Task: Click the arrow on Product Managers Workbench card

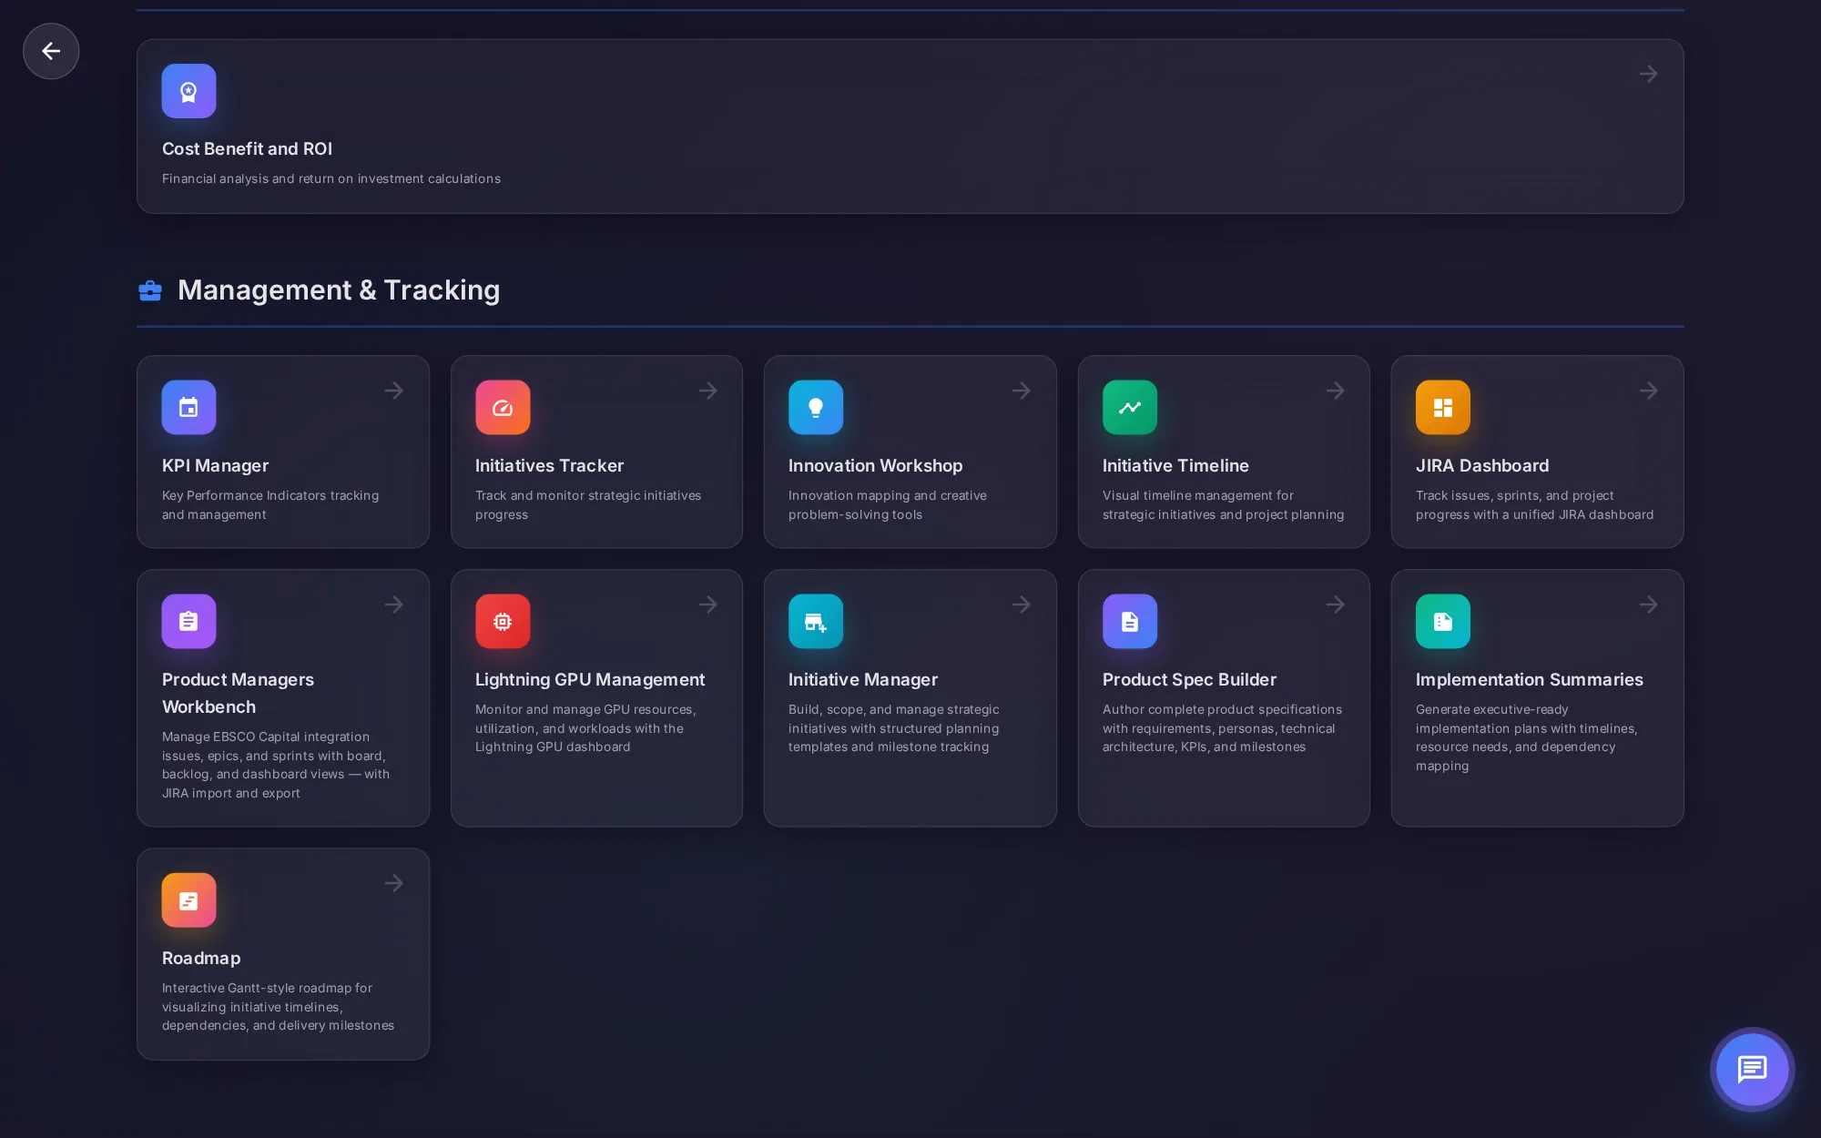Action: click(x=394, y=605)
